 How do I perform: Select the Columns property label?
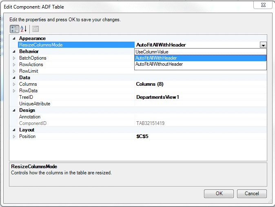(28, 84)
